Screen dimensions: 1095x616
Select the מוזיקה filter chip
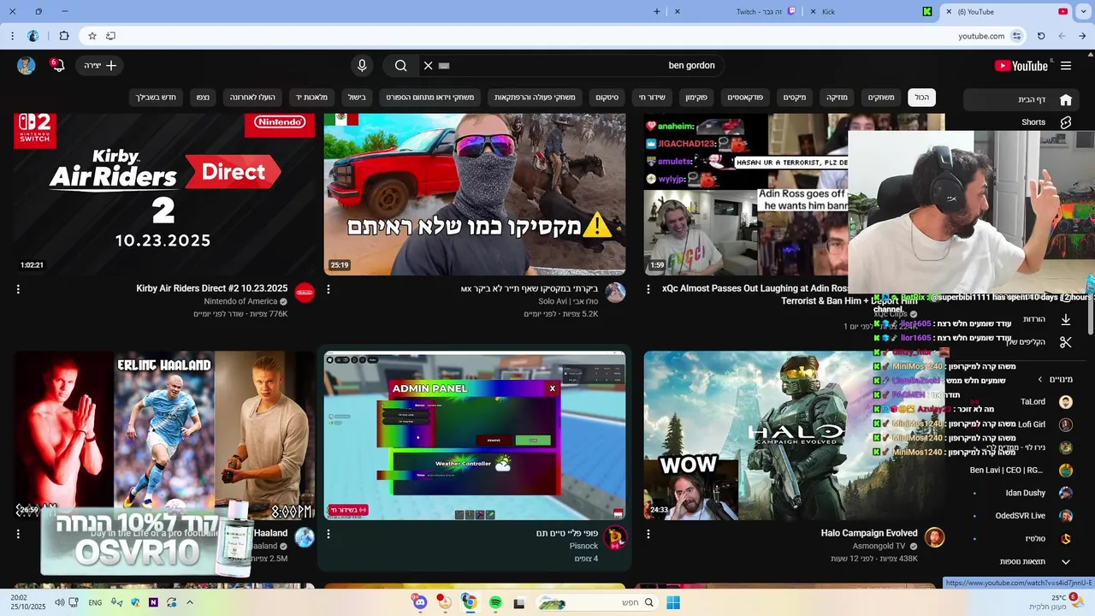(837, 98)
